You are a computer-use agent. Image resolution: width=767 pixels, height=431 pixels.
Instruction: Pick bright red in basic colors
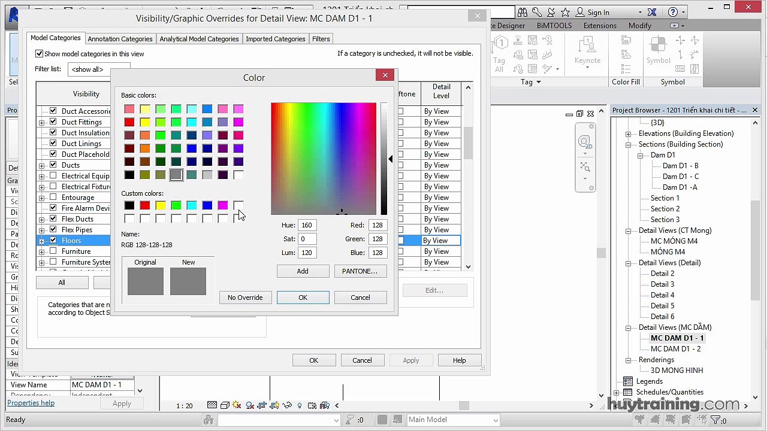[x=129, y=122]
